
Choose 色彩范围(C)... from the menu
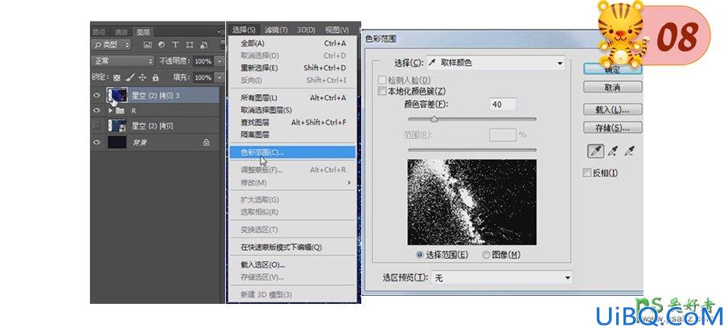click(292, 152)
